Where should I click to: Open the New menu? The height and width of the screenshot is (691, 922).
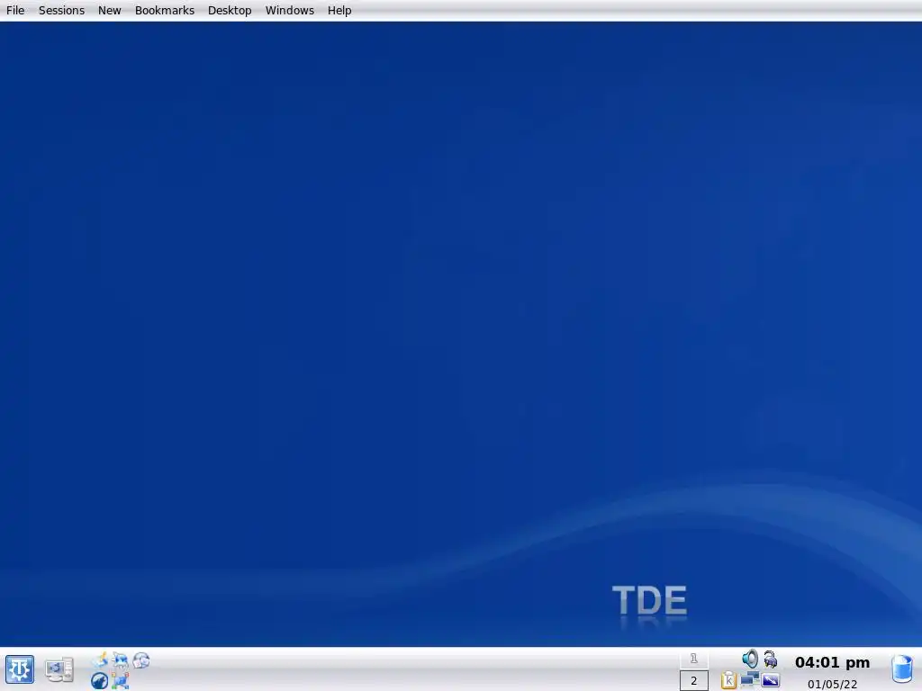(x=109, y=11)
